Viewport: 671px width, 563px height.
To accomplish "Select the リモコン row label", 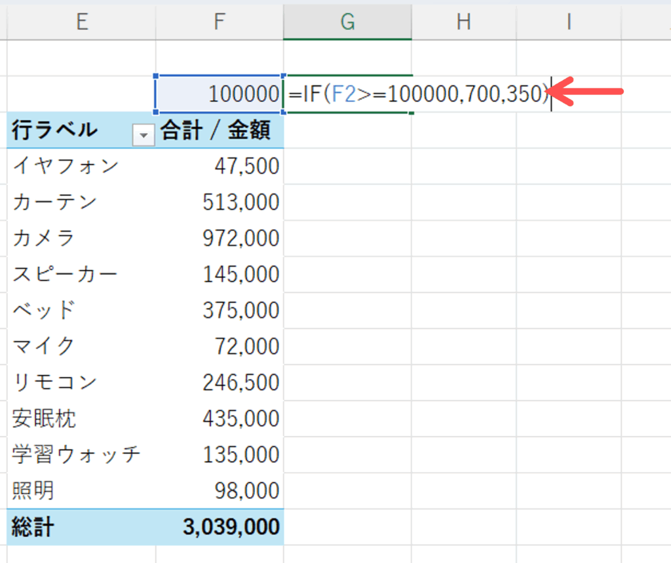I will pos(55,383).
